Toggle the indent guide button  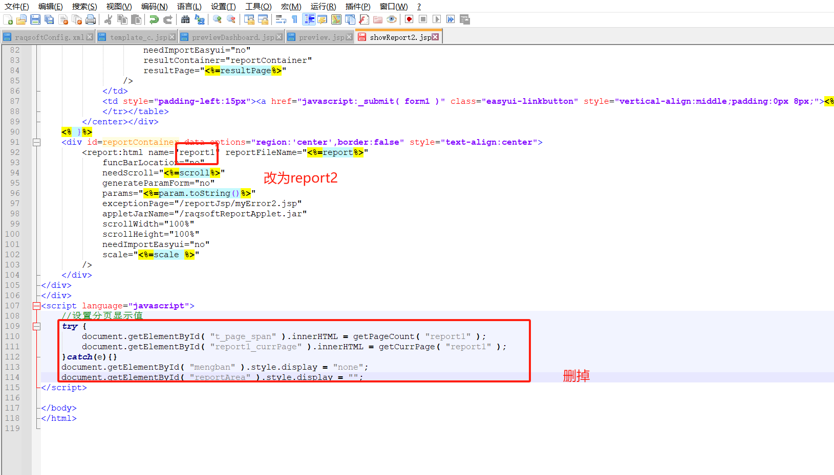point(309,19)
